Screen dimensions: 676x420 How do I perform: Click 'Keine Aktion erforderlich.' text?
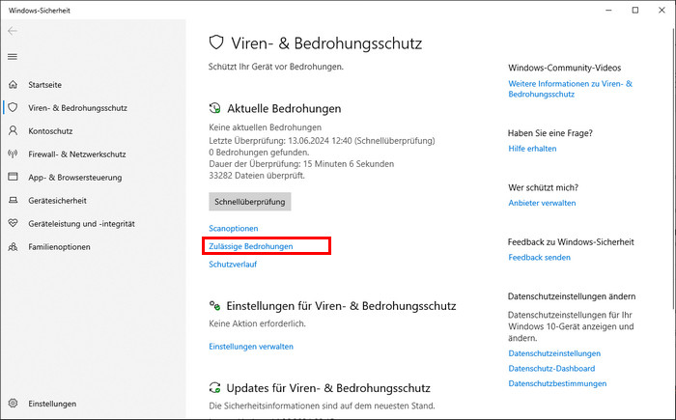[x=258, y=323]
